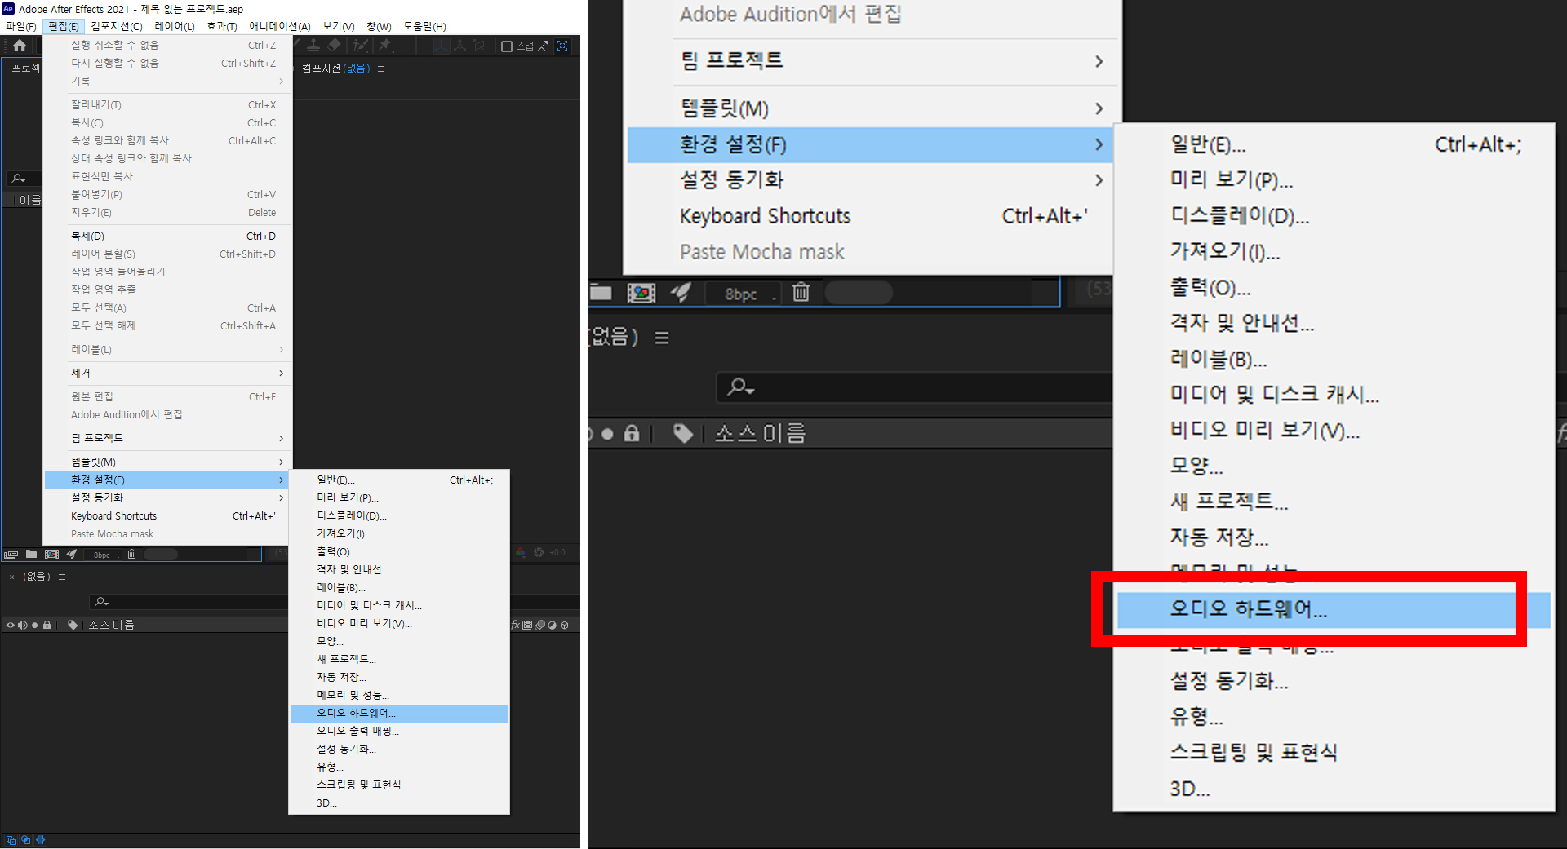Toggle the audio speaker column in left timeline
Viewport: 1567px width, 849px height.
click(23, 625)
